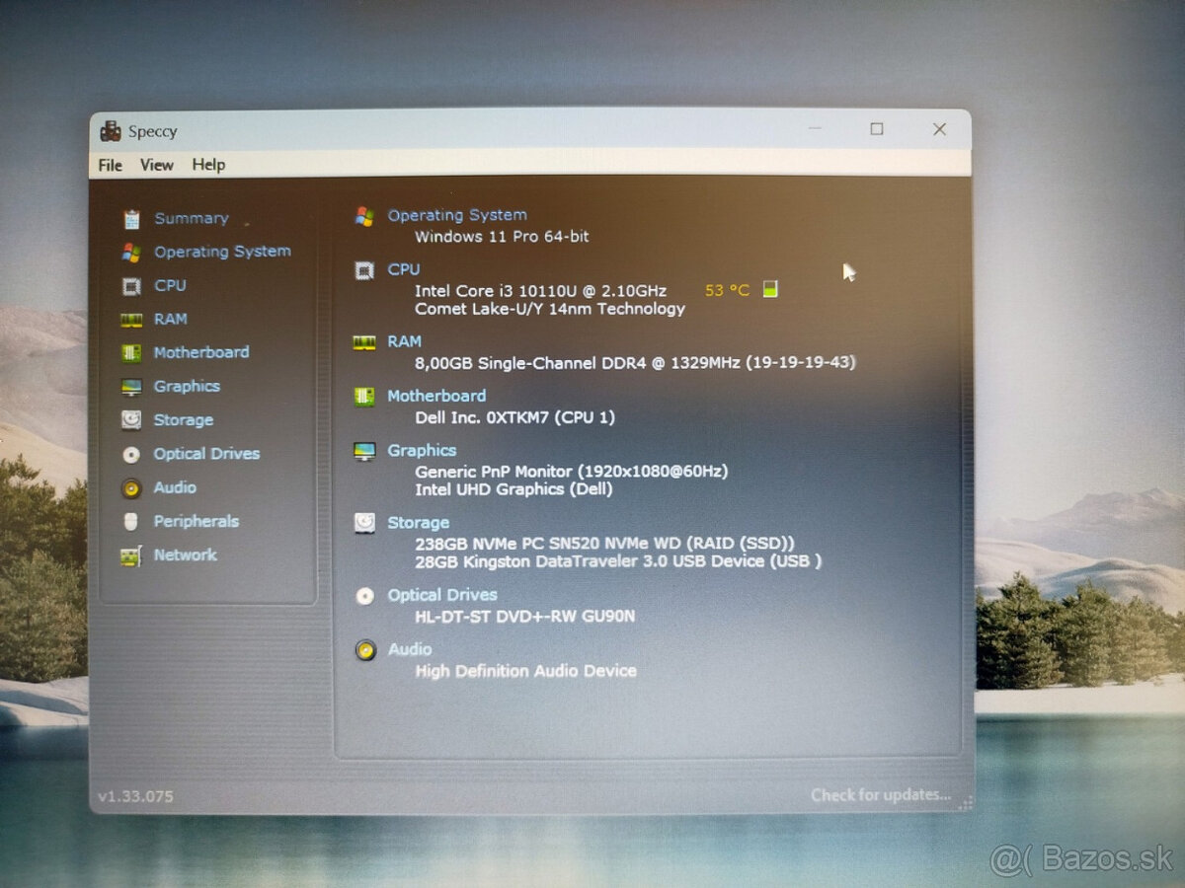Viewport: 1185px width, 888px height.
Task: Click the green CPU temperature indicator
Action: (x=770, y=289)
